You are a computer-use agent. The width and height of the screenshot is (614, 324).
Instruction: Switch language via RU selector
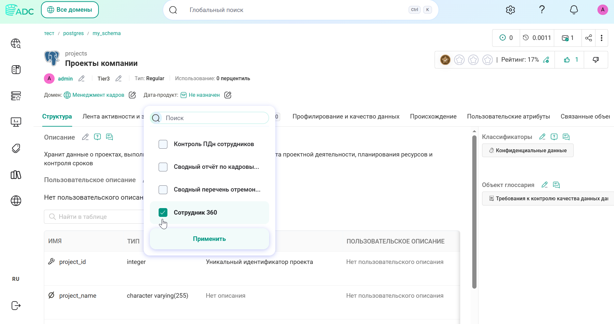[16, 279]
